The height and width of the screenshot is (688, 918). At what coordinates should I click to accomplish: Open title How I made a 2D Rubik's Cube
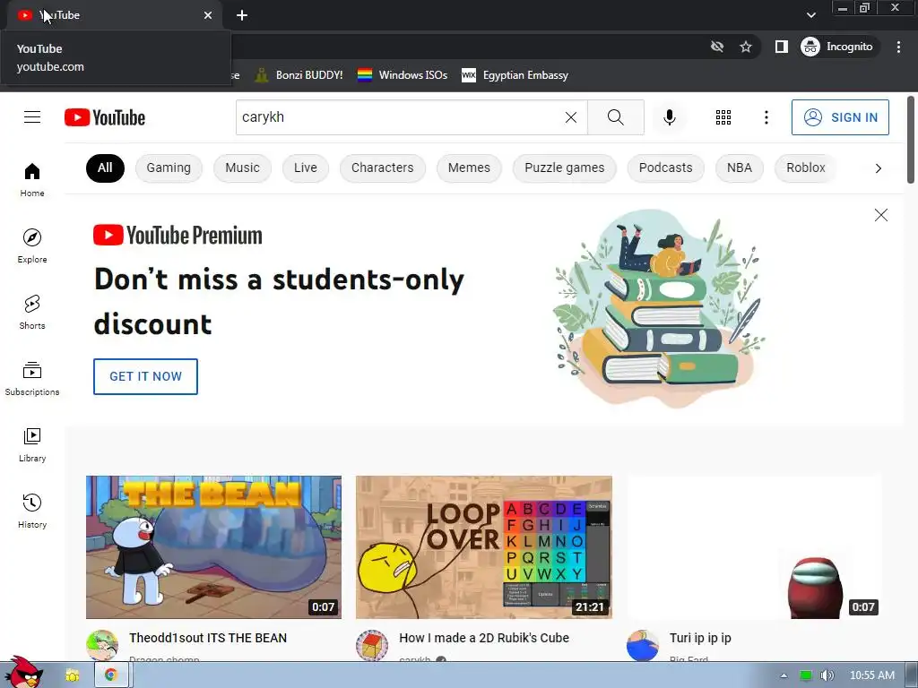(x=483, y=638)
